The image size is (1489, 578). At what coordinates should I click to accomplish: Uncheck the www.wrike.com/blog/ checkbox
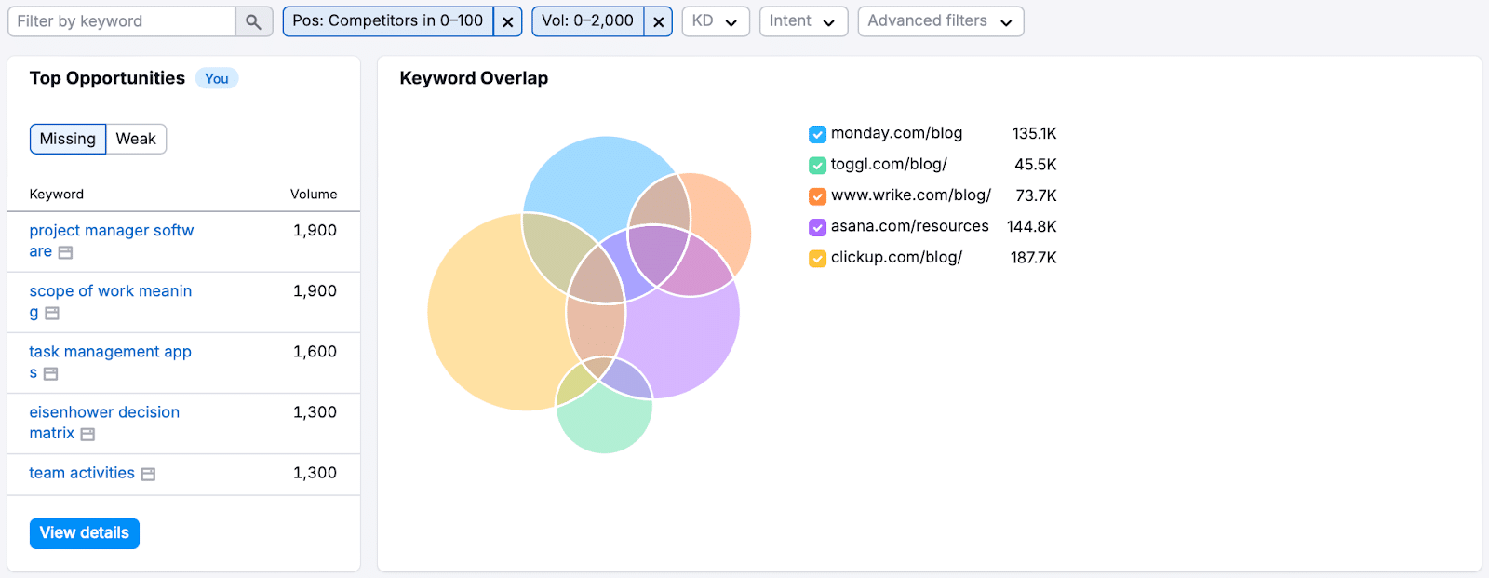pyautogui.click(x=817, y=196)
